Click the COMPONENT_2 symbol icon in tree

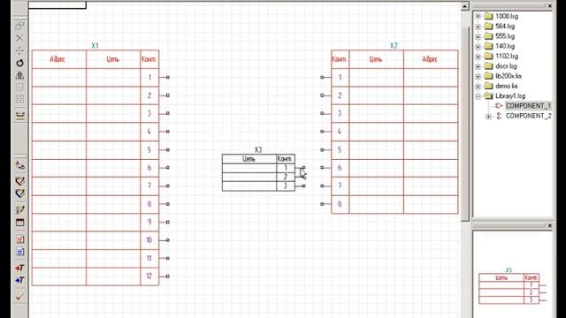pyautogui.click(x=499, y=116)
